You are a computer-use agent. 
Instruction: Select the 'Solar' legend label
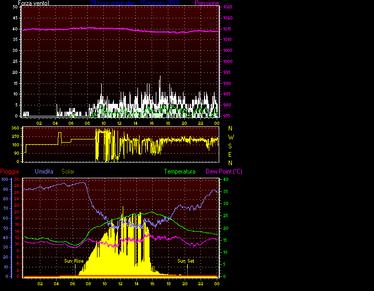click(x=68, y=171)
